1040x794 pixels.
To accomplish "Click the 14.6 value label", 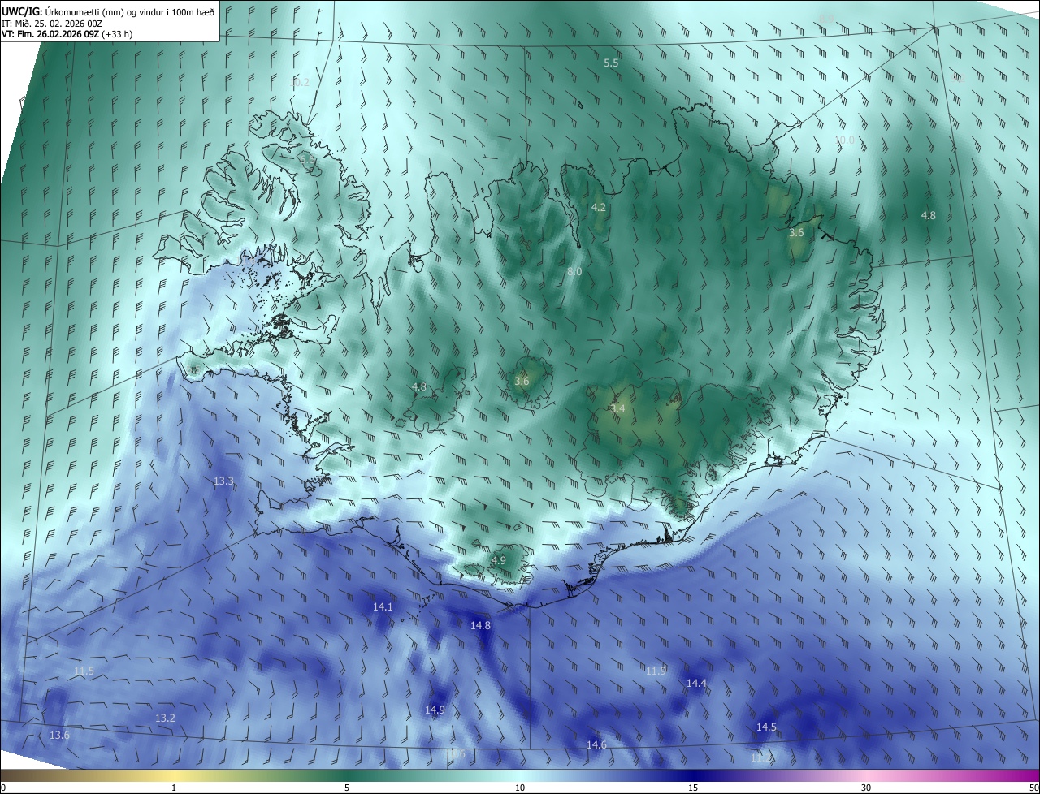I will (x=596, y=745).
